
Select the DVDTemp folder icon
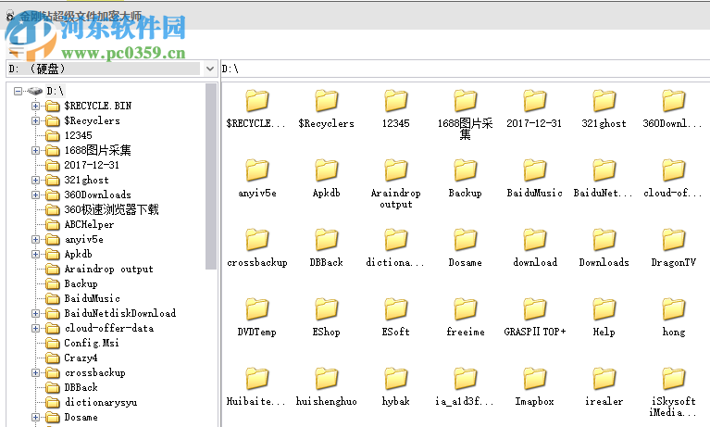tap(257, 309)
